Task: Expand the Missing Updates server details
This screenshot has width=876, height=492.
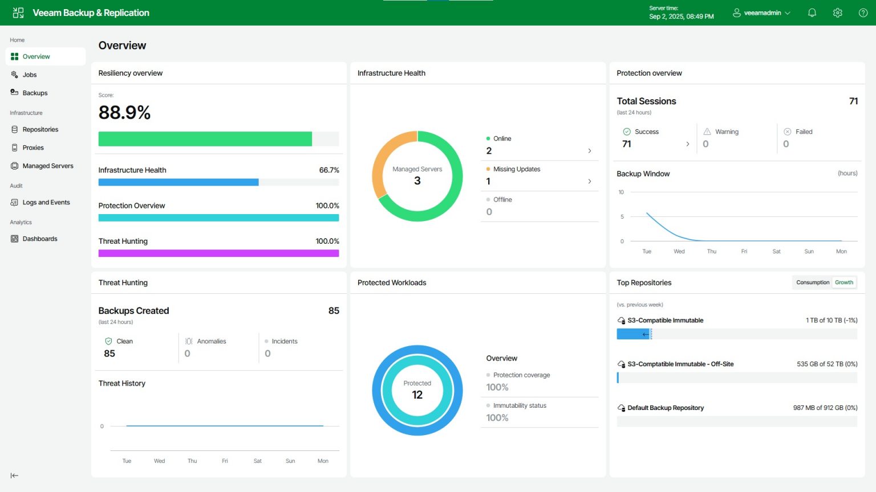Action: pyautogui.click(x=590, y=181)
